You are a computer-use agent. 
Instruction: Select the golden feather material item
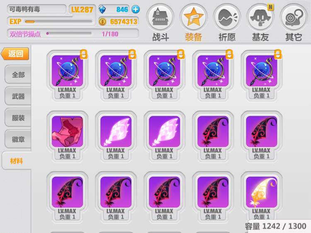(x=261, y=192)
